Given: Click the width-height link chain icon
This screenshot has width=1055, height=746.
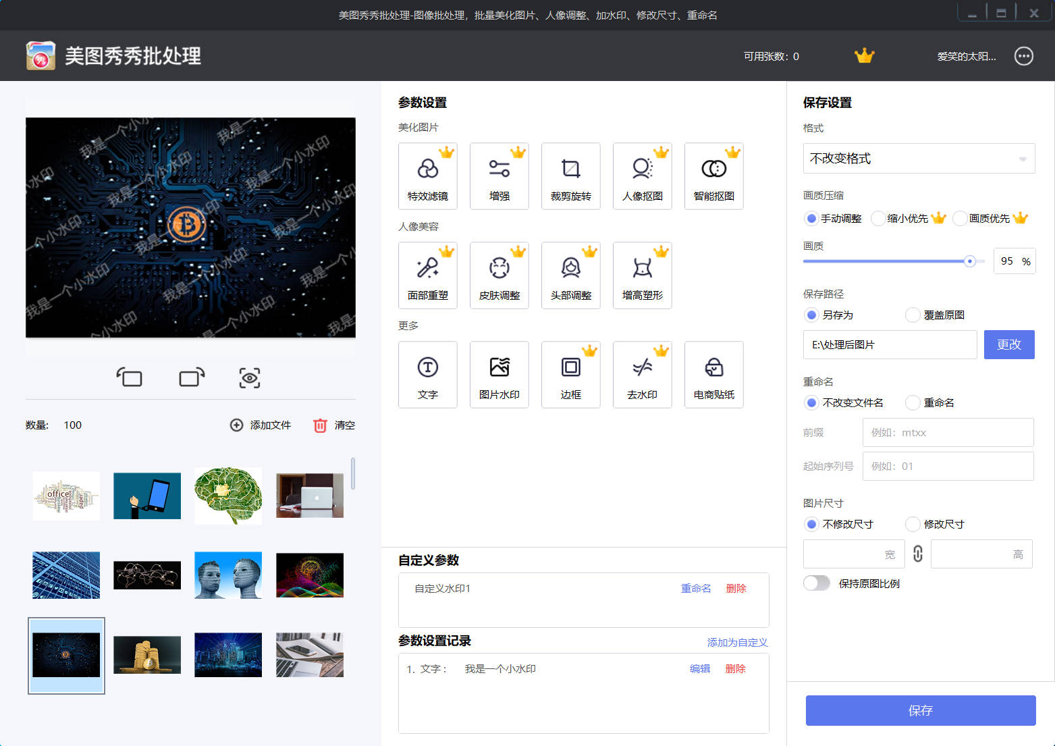Looking at the screenshot, I should coord(918,554).
